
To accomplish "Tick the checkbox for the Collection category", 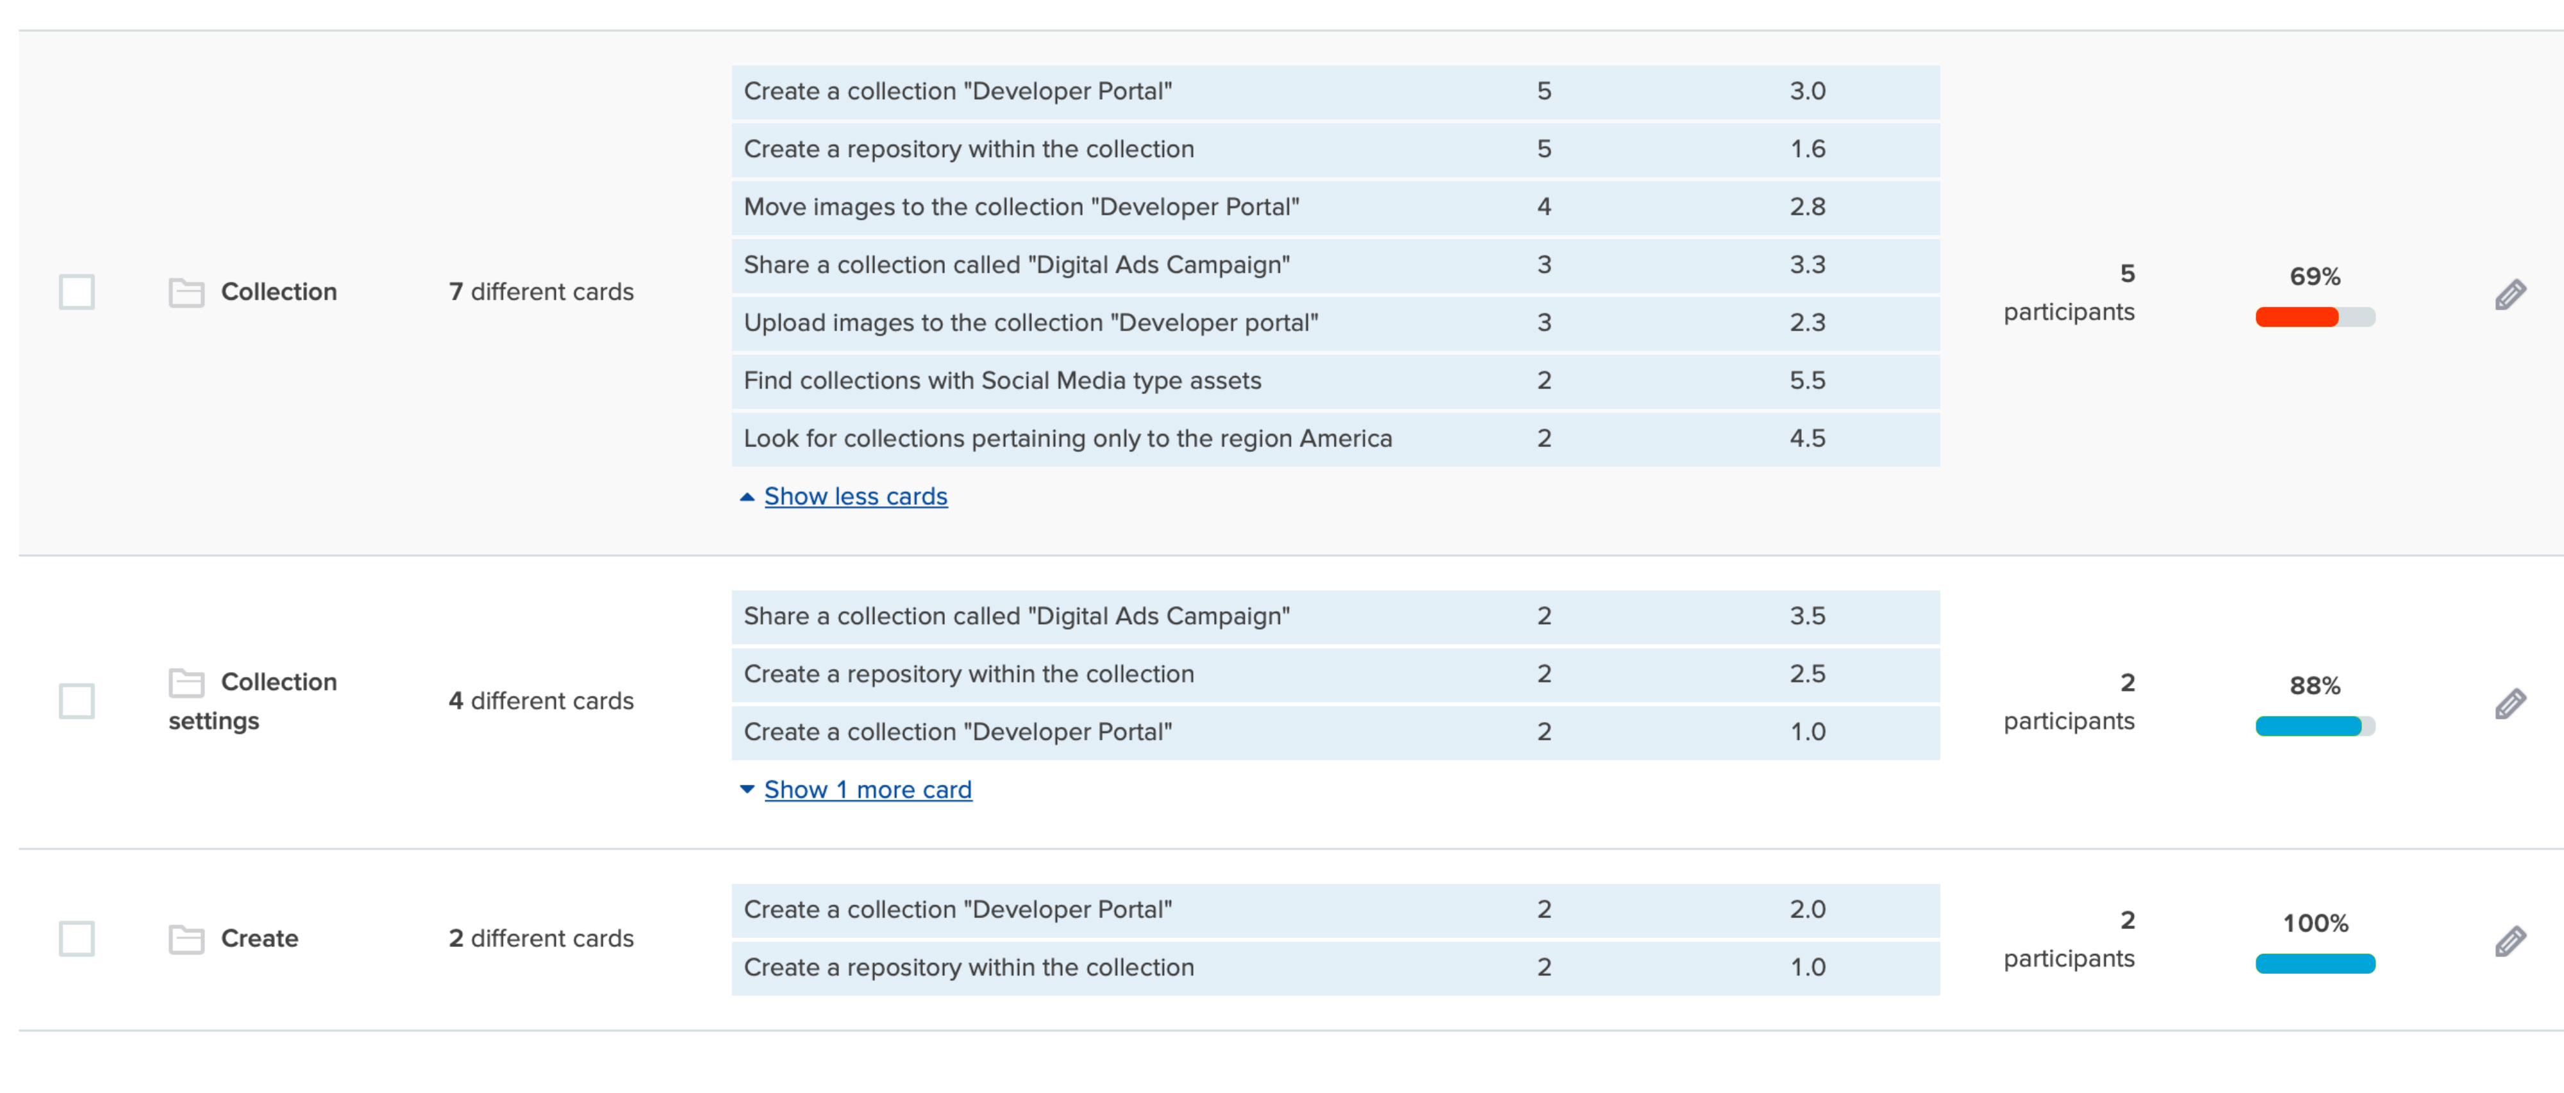I will (x=77, y=292).
